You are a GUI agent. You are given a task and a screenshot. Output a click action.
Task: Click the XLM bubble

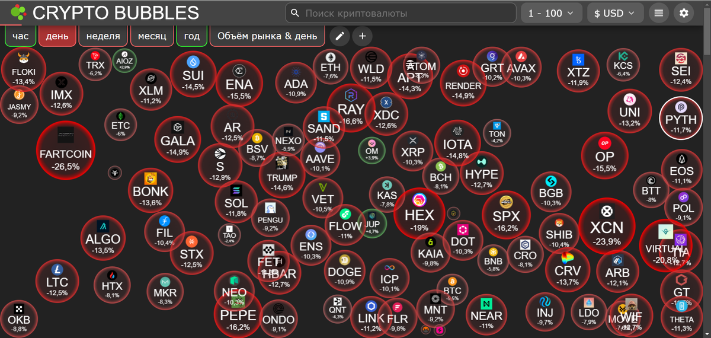click(150, 90)
